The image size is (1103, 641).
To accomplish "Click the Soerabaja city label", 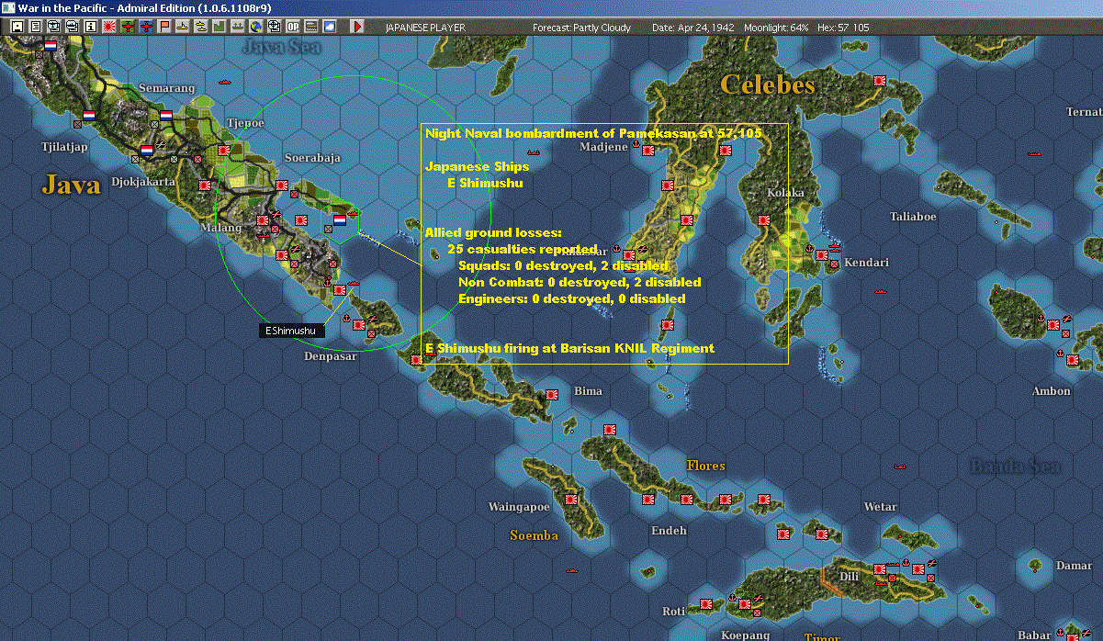I will (312, 158).
